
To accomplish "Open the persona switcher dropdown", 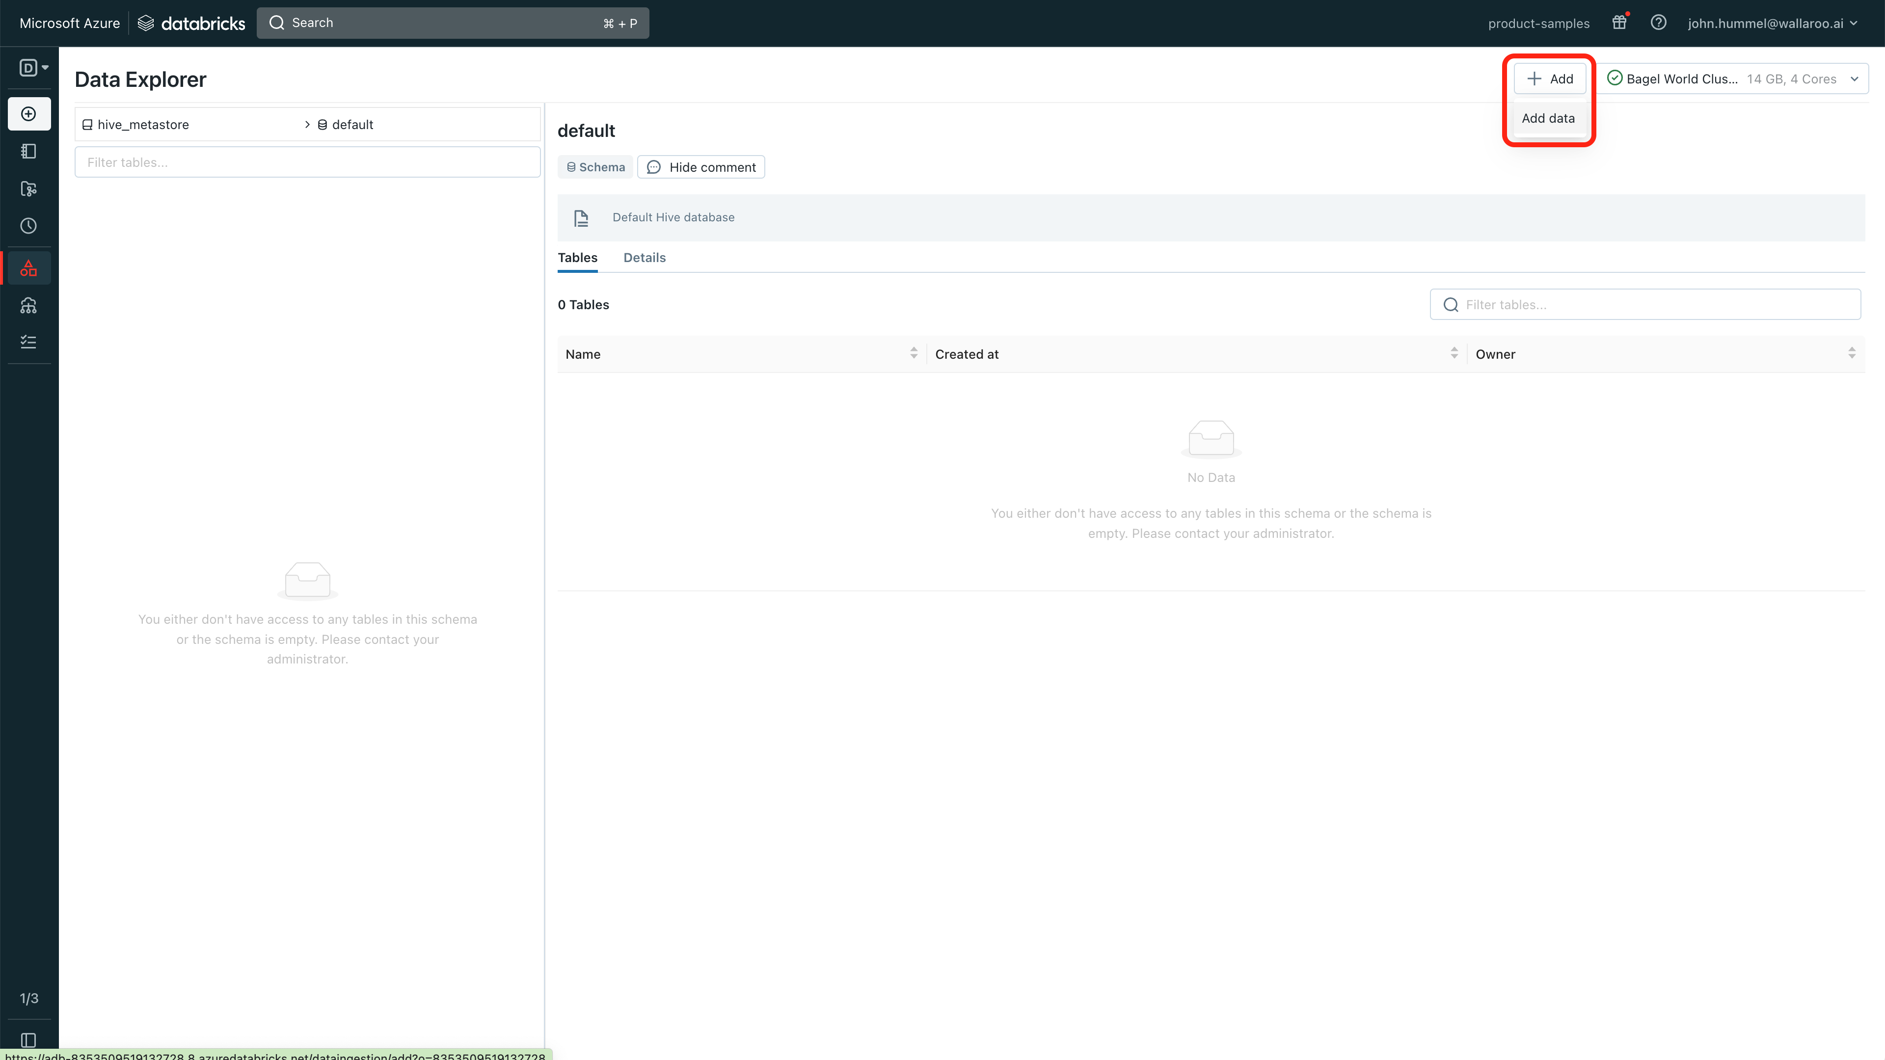I will click(x=33, y=68).
